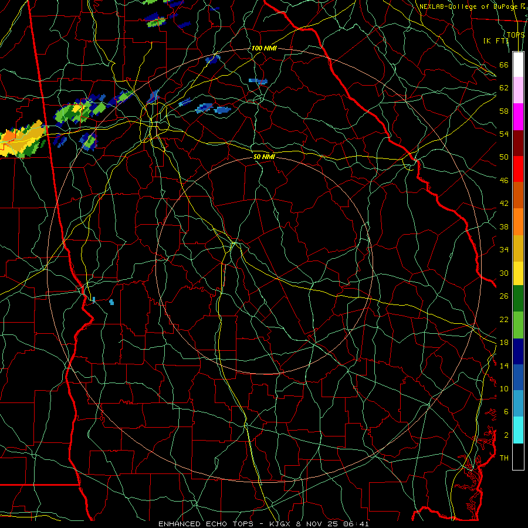This screenshot has width=528, height=528.
Task: Click the legend value "42"
Action: (504, 204)
